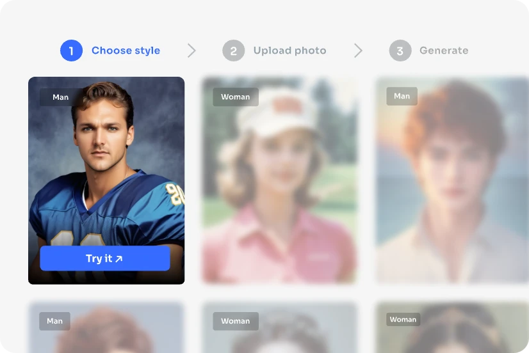Click the chevron after Upload photo
529x353 pixels.
358,51
